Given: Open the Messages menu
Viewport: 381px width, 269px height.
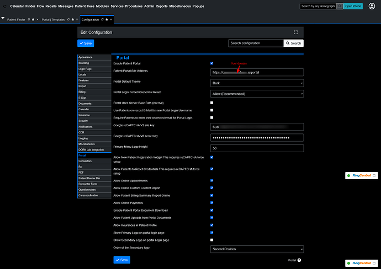Looking at the screenshot, I should pyautogui.click(x=66, y=6).
